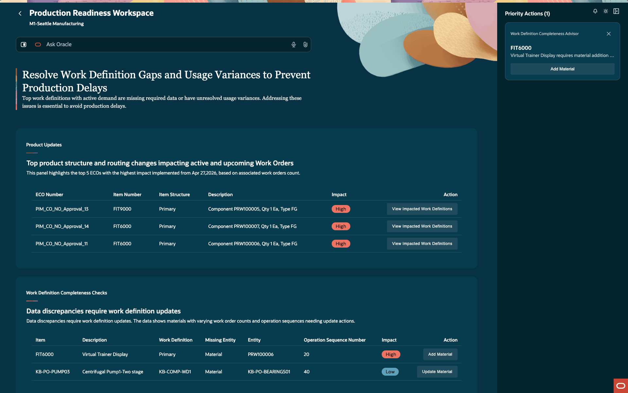628x393 pixels.
Task: Toggle the panel icon left of Ask Oracle
Action: (24, 45)
